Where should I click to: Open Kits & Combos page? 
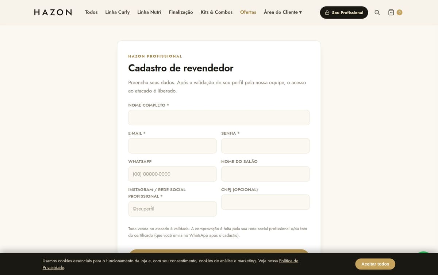[216, 12]
